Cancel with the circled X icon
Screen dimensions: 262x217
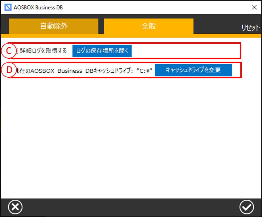15,207
